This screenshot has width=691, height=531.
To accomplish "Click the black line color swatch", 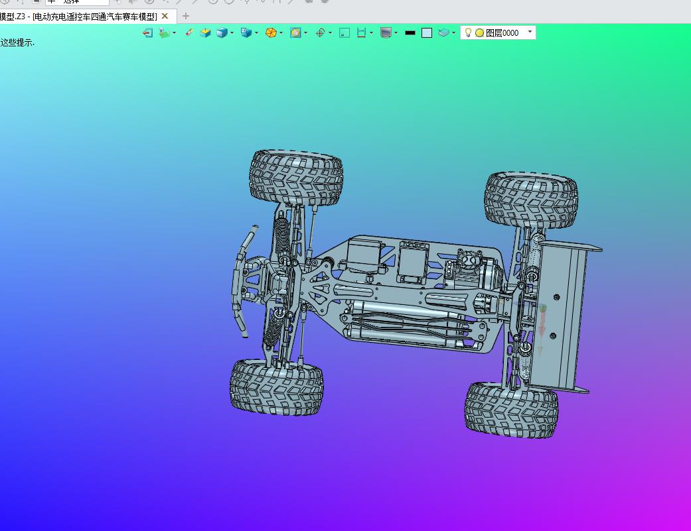I will click(x=410, y=32).
